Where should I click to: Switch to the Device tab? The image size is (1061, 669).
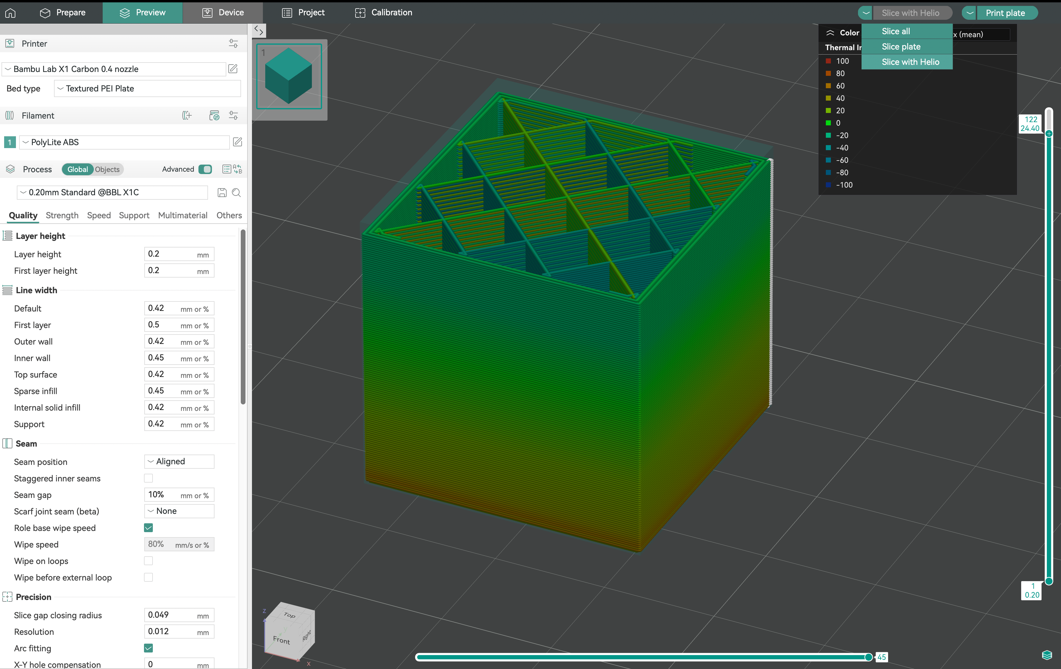[x=223, y=12]
